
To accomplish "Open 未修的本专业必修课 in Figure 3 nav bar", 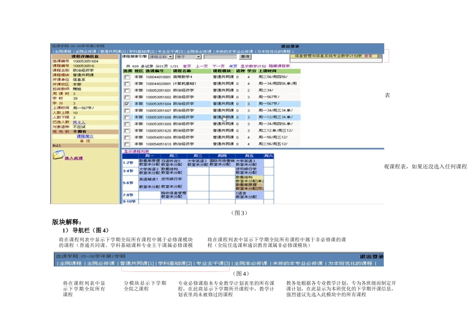I will (x=234, y=51).
